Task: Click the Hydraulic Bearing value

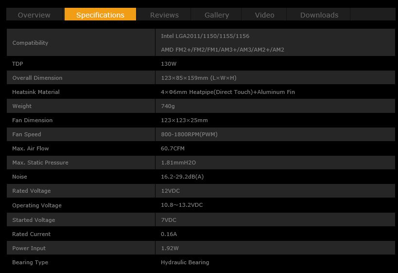Action: tap(185, 262)
